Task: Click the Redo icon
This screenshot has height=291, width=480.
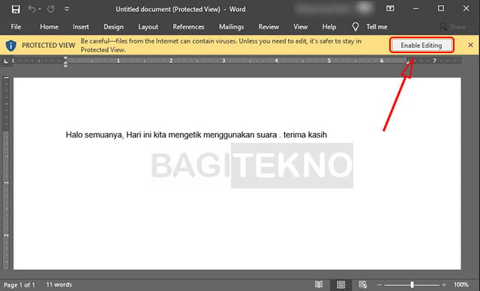Action: [x=51, y=9]
